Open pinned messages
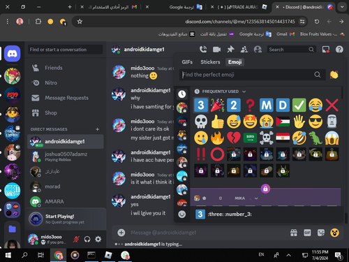 tap(230, 50)
